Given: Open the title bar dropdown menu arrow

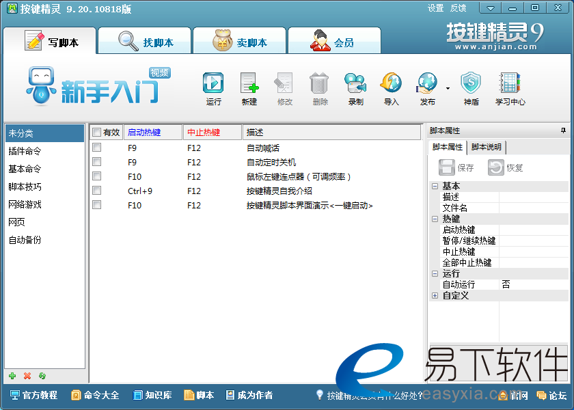Looking at the screenshot, I should tap(491, 8).
